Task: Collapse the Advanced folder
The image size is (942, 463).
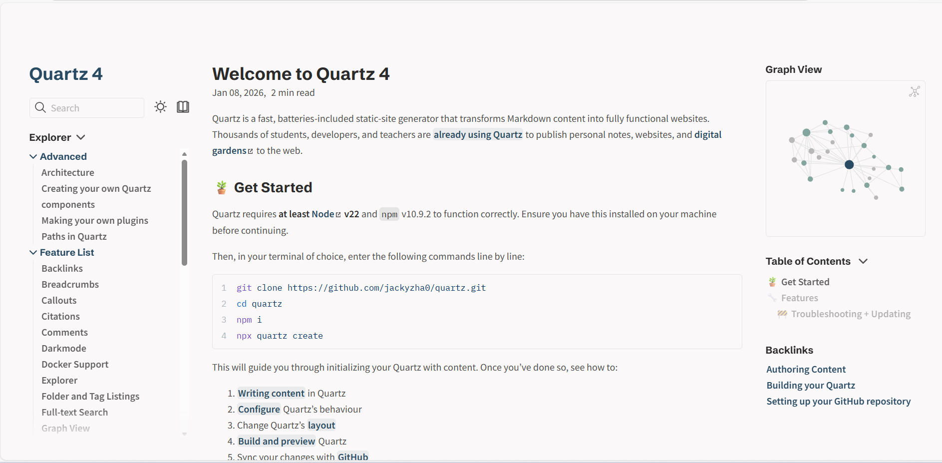Action: 33,156
